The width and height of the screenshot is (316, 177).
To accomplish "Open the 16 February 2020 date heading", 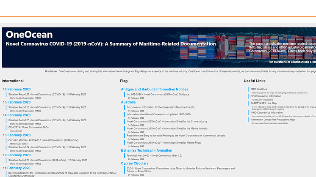I will 17,89.
